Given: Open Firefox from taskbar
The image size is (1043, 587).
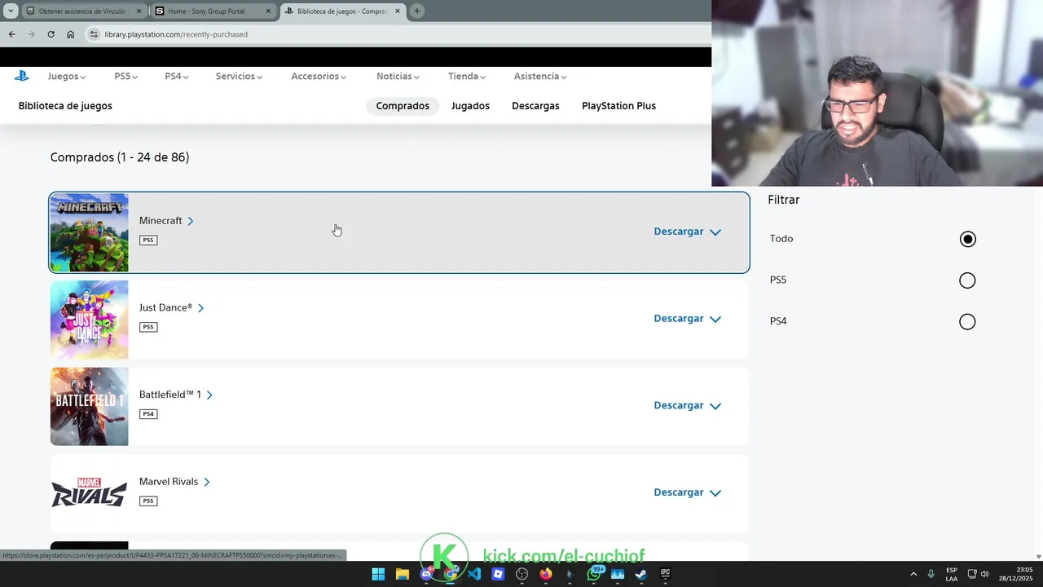Looking at the screenshot, I should point(546,574).
